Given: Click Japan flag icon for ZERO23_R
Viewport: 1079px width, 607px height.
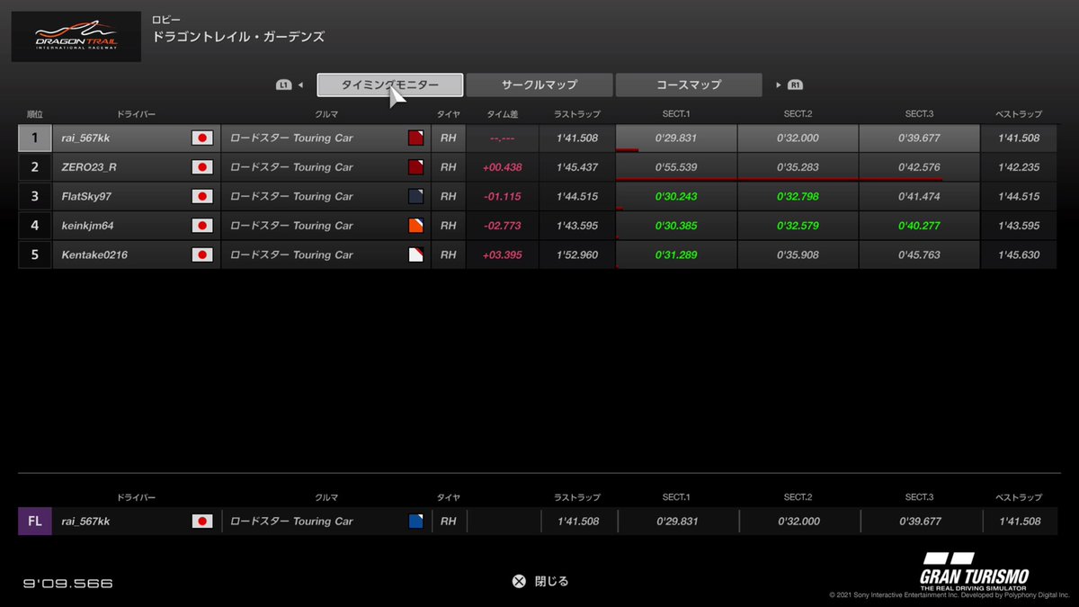Looking at the screenshot, I should (x=202, y=167).
